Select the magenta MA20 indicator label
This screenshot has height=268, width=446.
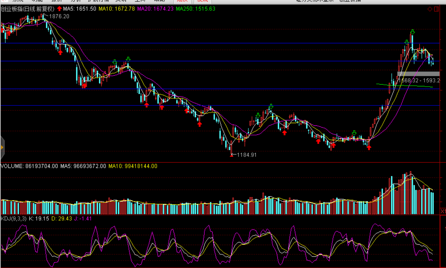[155, 9]
